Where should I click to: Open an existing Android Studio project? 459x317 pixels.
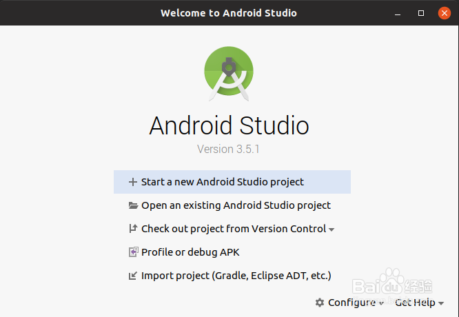coord(232,205)
